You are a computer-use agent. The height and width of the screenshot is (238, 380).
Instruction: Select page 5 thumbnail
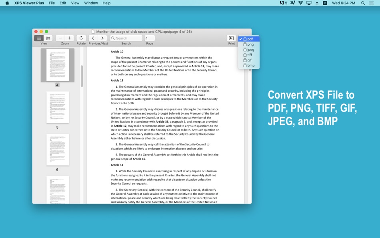pyautogui.click(x=58, y=107)
